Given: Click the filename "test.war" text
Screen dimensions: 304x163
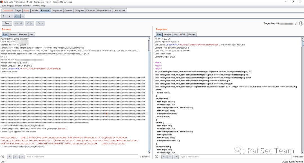Looking at the screenshot, I should pyautogui.click(x=62, y=128).
